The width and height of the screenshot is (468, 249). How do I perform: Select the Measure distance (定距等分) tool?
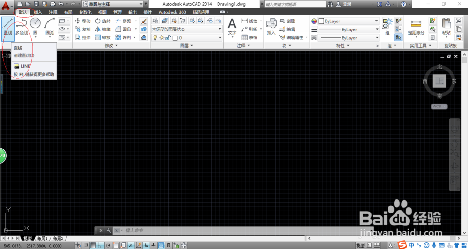[x=416, y=28]
